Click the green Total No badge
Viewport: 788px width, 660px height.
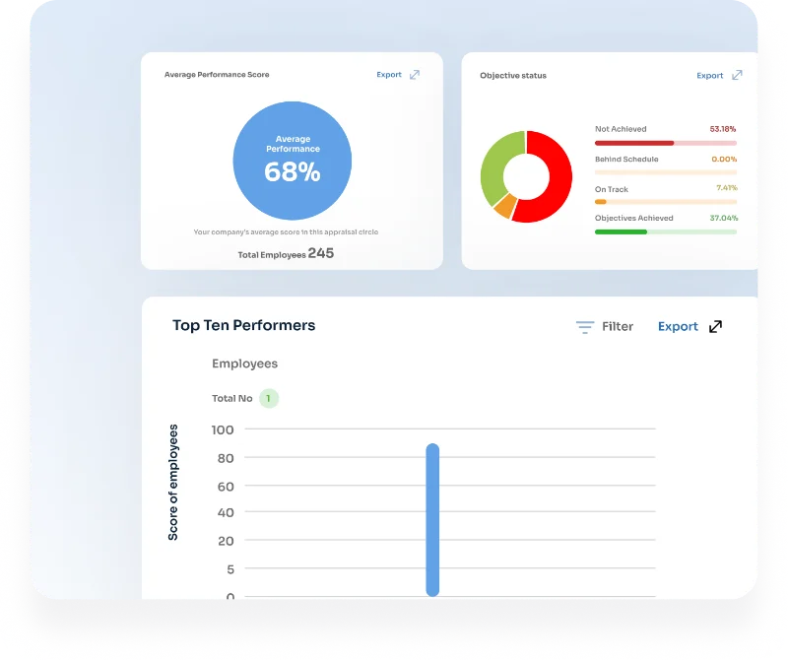pyautogui.click(x=269, y=399)
